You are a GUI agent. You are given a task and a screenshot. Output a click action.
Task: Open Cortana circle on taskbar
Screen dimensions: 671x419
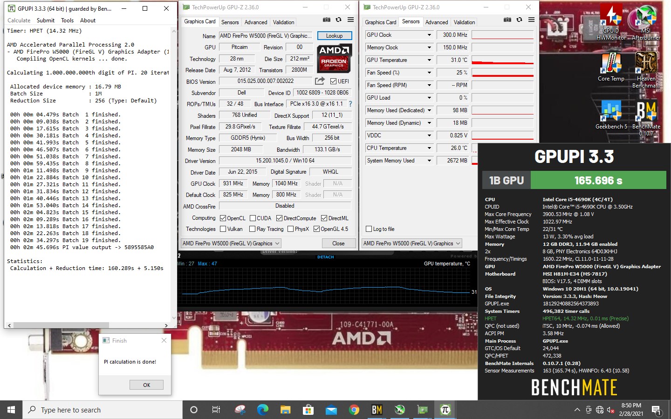[194, 410]
